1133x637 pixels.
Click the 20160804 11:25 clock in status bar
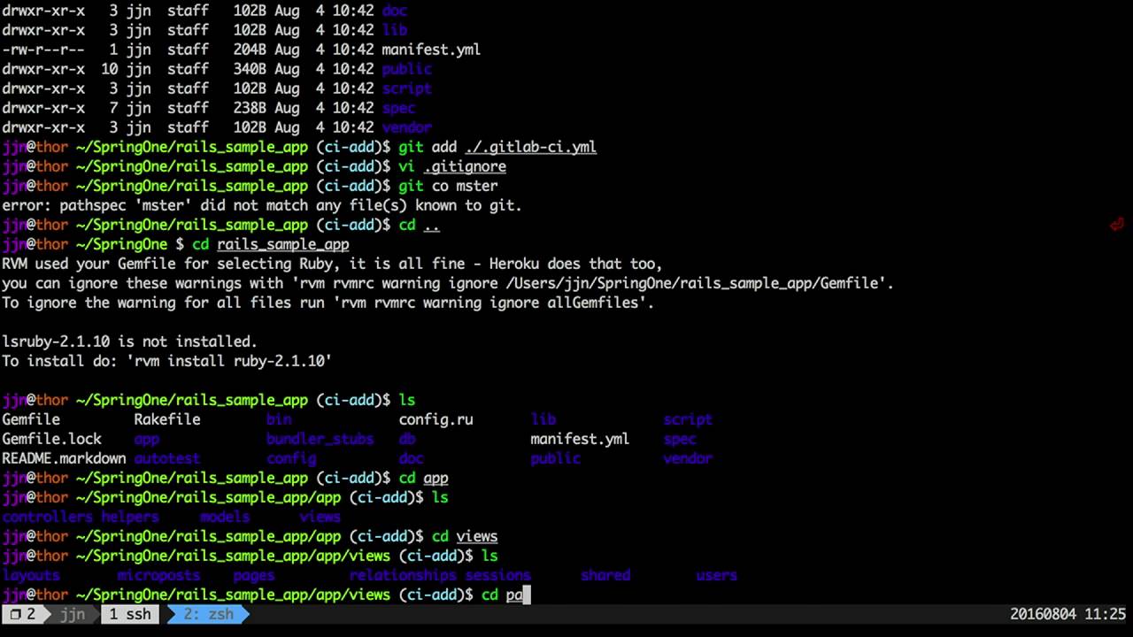[1067, 614]
